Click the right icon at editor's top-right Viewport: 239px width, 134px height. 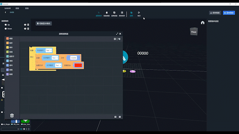(x=119, y=39)
